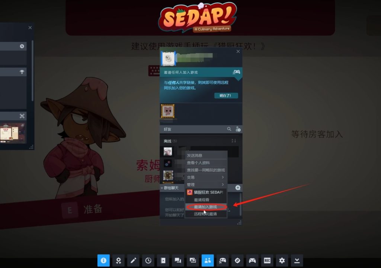Select 发送消息 in the context menu
Screen dimensions: 381x268
(x=206, y=155)
